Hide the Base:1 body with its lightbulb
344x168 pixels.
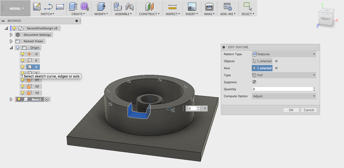pyautogui.click(x=19, y=99)
